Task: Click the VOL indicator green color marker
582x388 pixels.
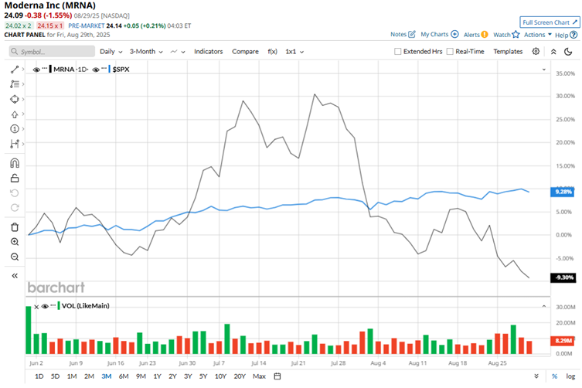Action: [59, 306]
